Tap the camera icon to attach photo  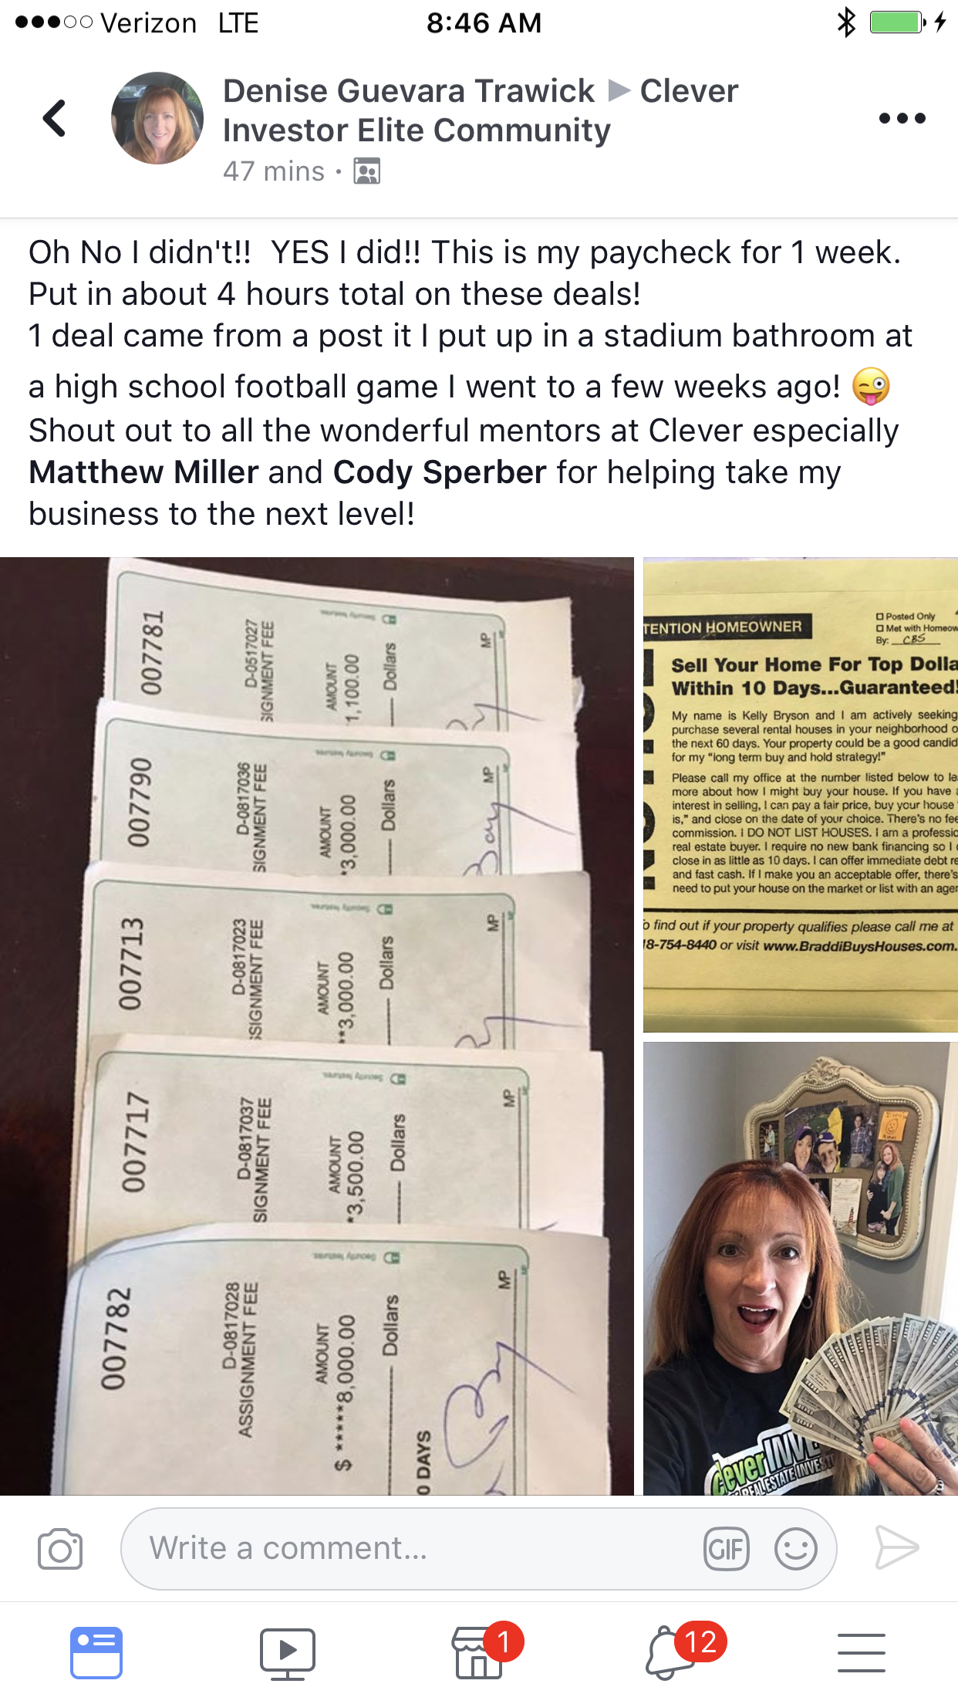coord(60,1548)
